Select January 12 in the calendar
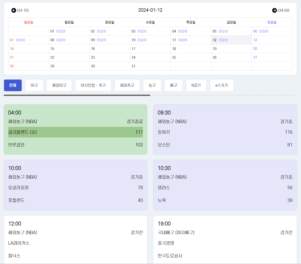The width and height of the screenshot is (301, 264). coord(215,40)
